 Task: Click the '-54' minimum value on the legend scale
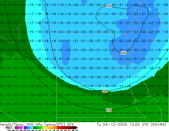pyautogui.click(x=9, y=130)
